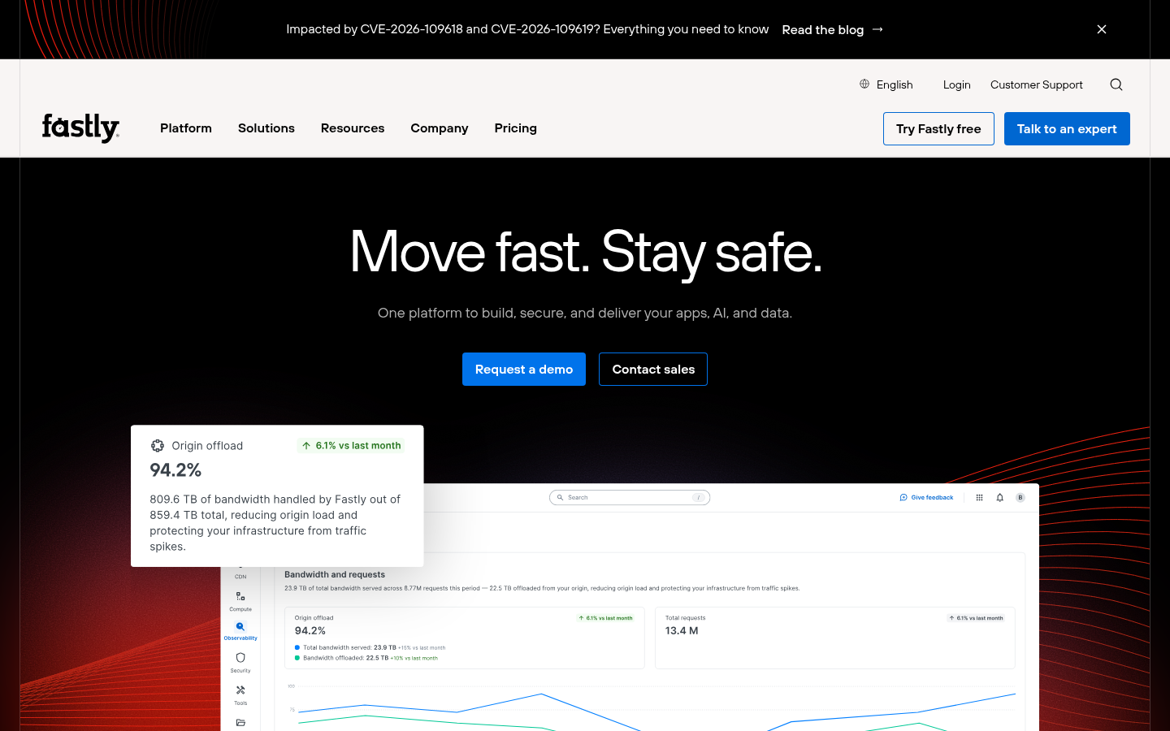This screenshot has height=731, width=1170.
Task: Select the Observability sidebar icon
Action: point(240,626)
